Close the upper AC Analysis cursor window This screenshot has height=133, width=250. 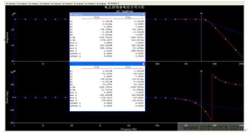click(143, 15)
